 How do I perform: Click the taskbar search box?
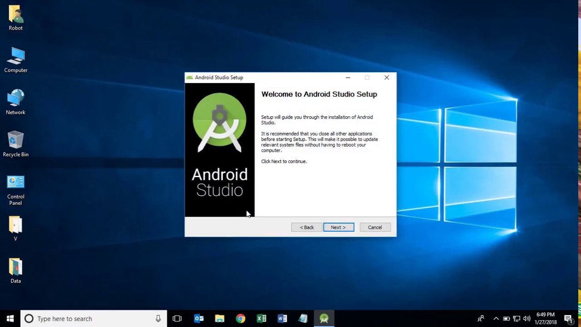94,319
